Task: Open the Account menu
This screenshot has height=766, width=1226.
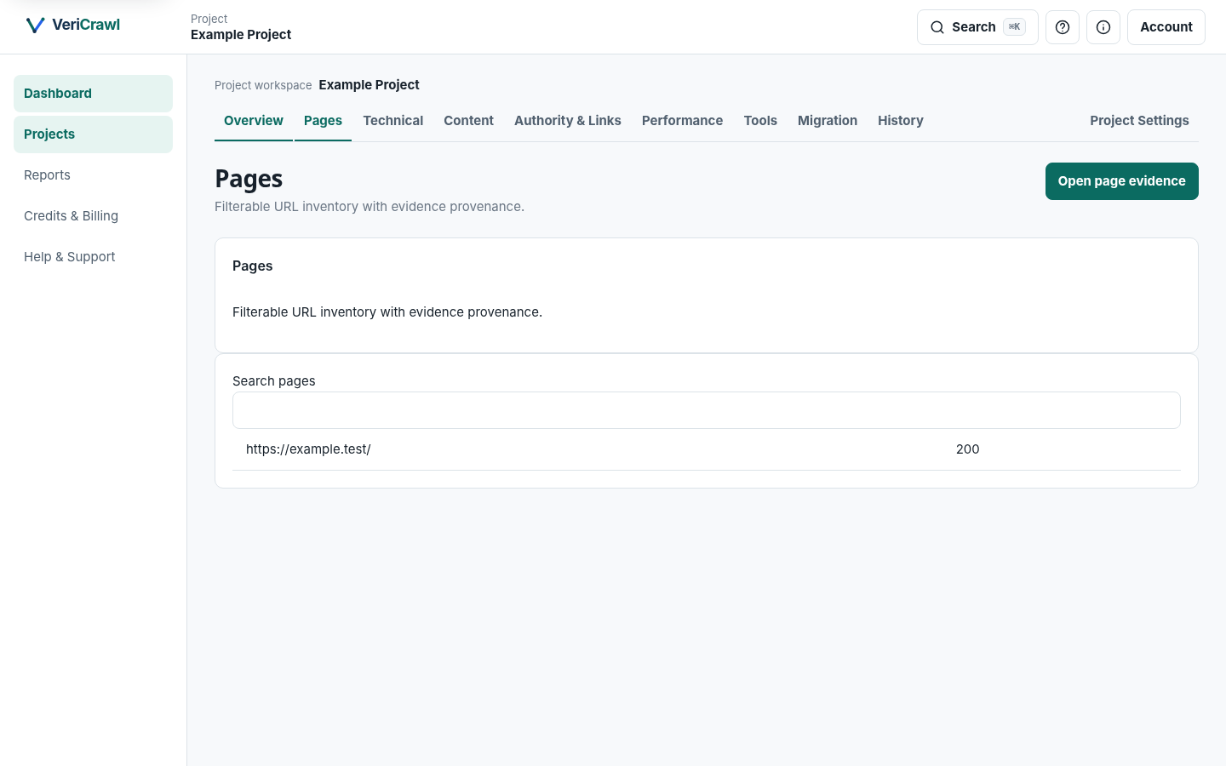Action: tap(1166, 27)
